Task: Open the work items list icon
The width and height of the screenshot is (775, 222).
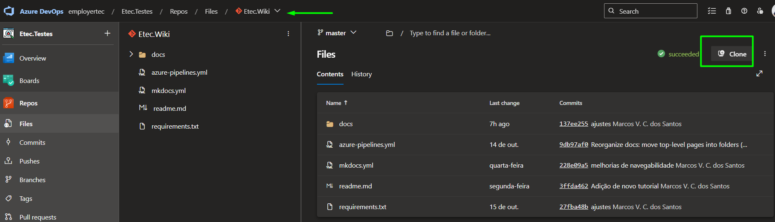Action: coord(712,11)
